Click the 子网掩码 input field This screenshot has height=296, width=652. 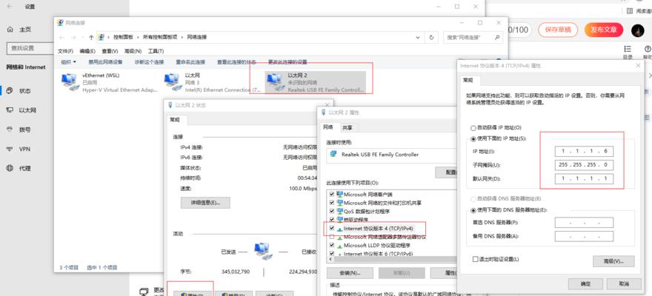tap(584, 165)
